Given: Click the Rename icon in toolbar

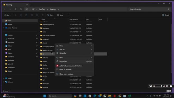Looking at the screenshot, I should pyautogui.click(x=32, y=15).
